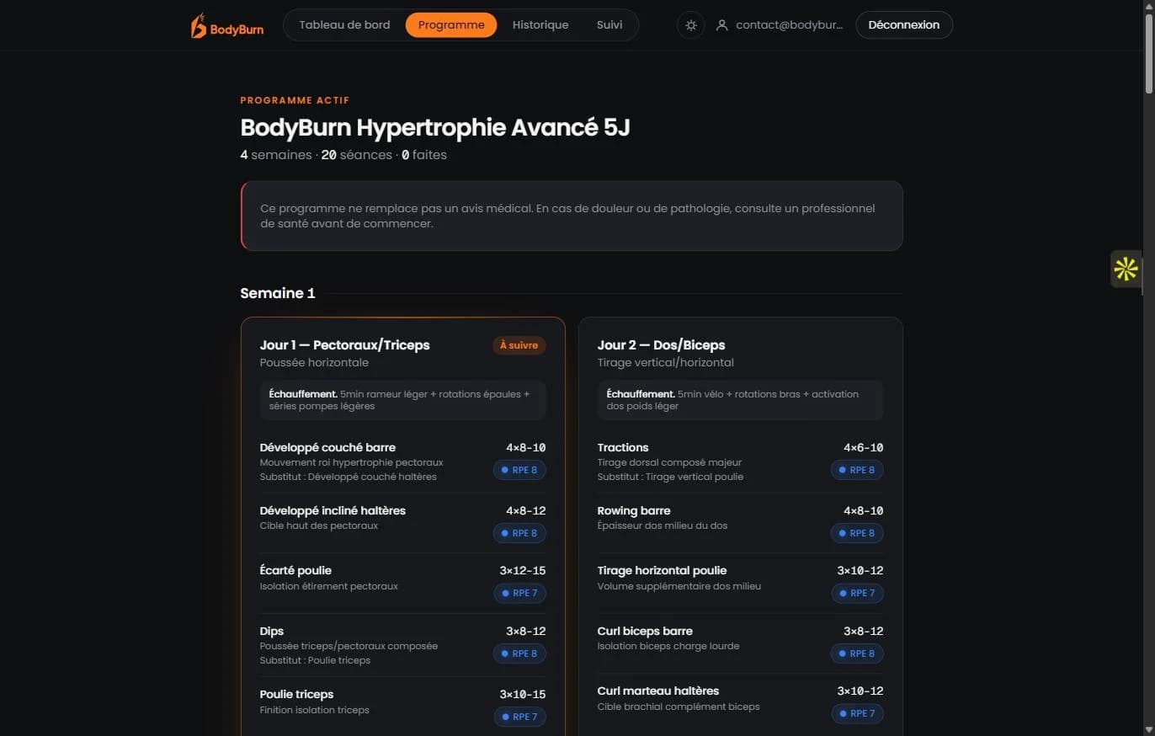This screenshot has width=1155, height=736.
Task: Select the Rowing barre exercise
Action: click(634, 510)
